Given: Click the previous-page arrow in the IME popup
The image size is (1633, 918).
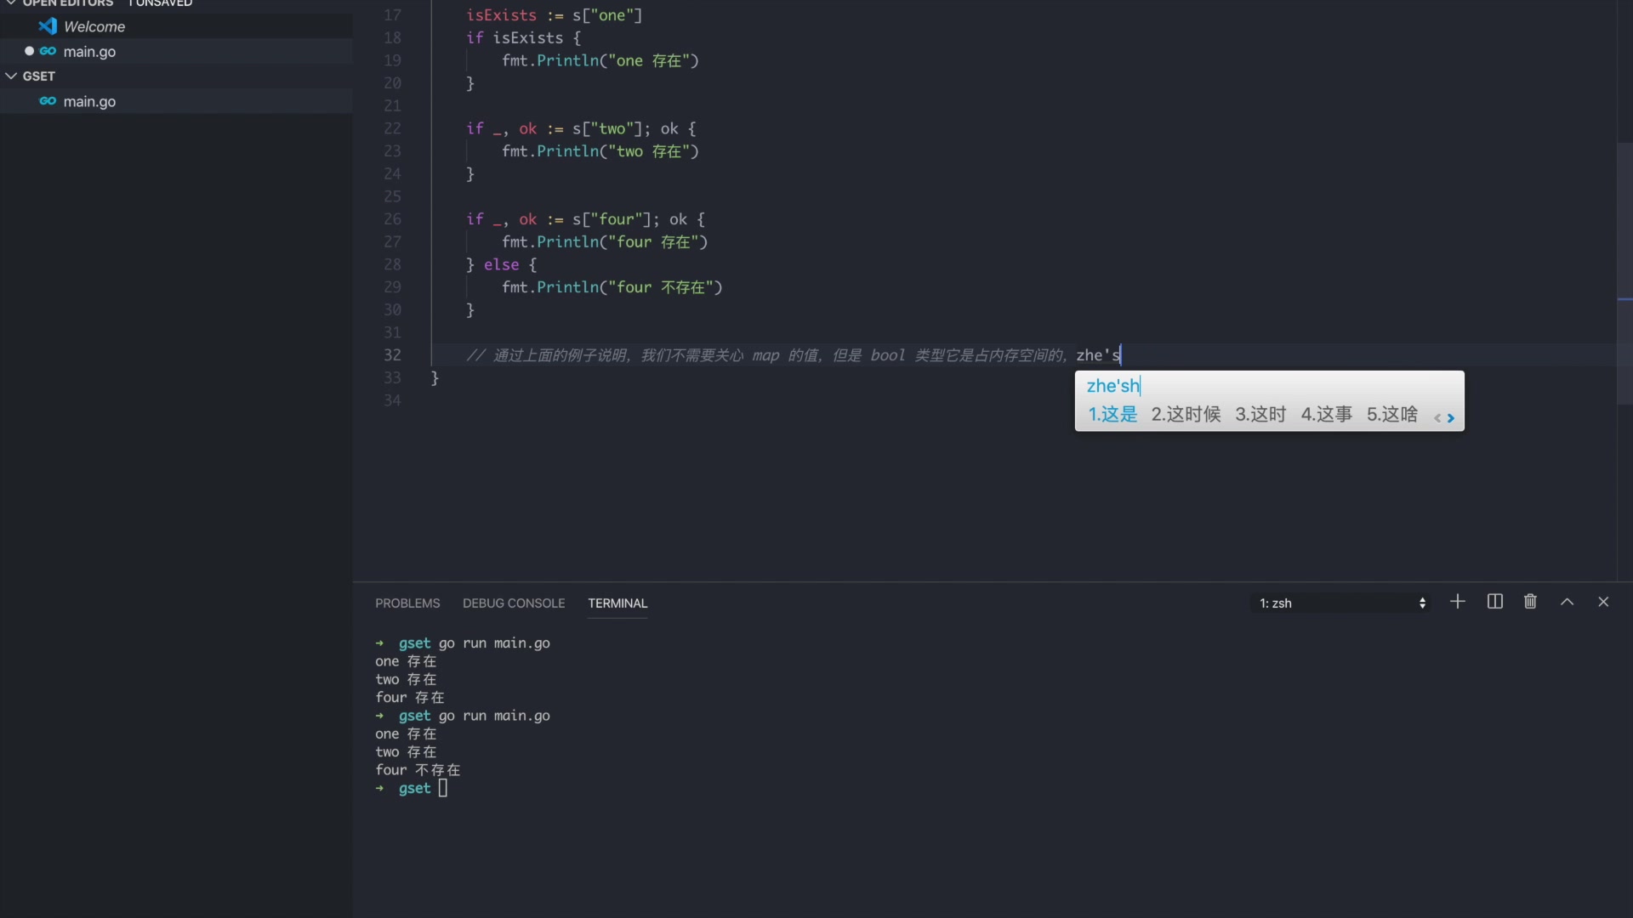Looking at the screenshot, I should (1437, 418).
